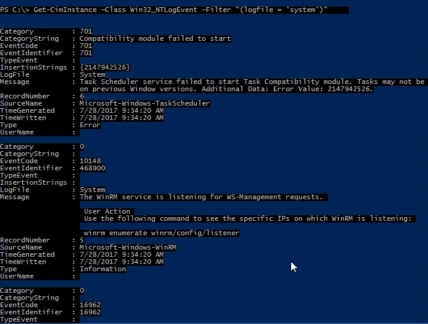This screenshot has height=324, width=428.
Task: Click the winrm enumerate winrm/config/listener command
Action: 161,233
